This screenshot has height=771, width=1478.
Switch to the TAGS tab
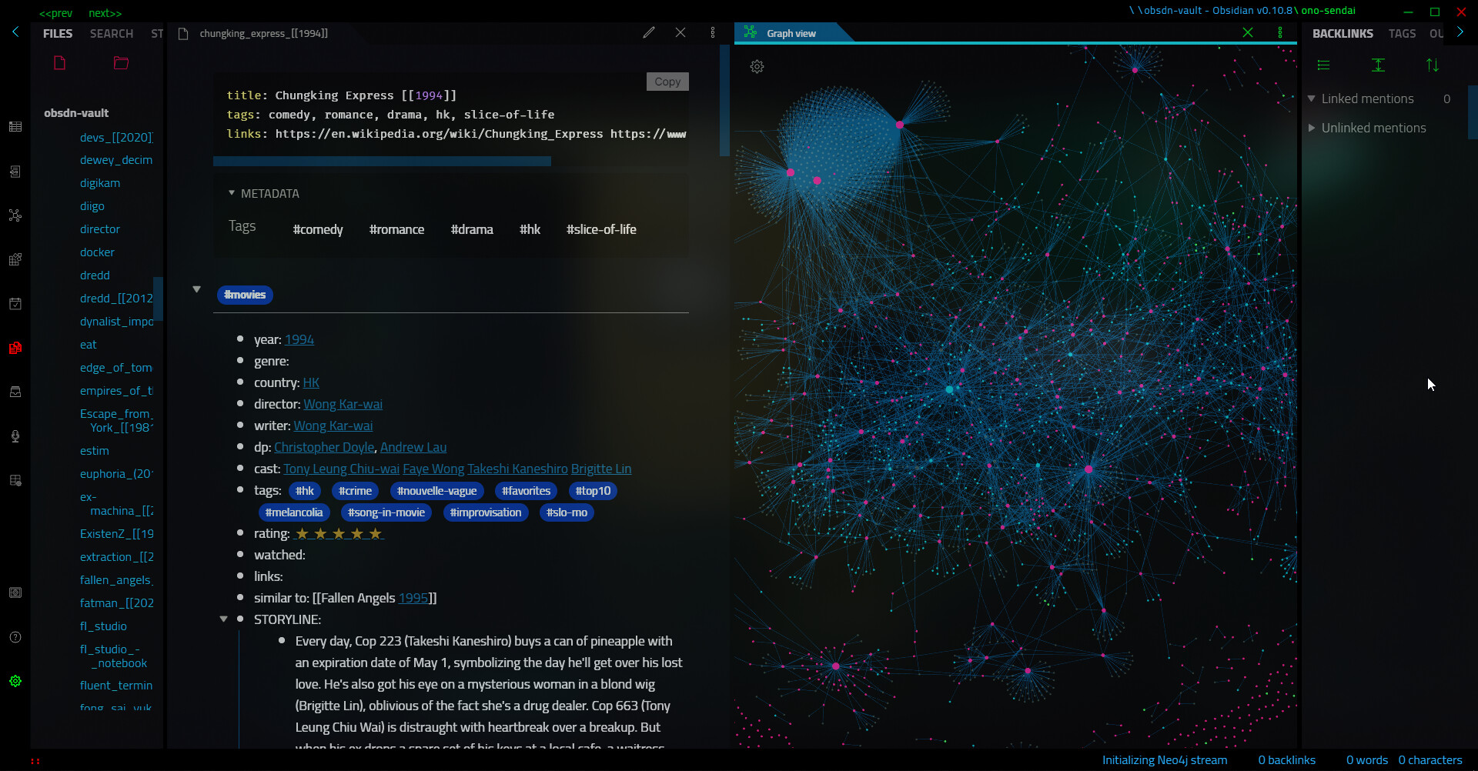point(1402,34)
